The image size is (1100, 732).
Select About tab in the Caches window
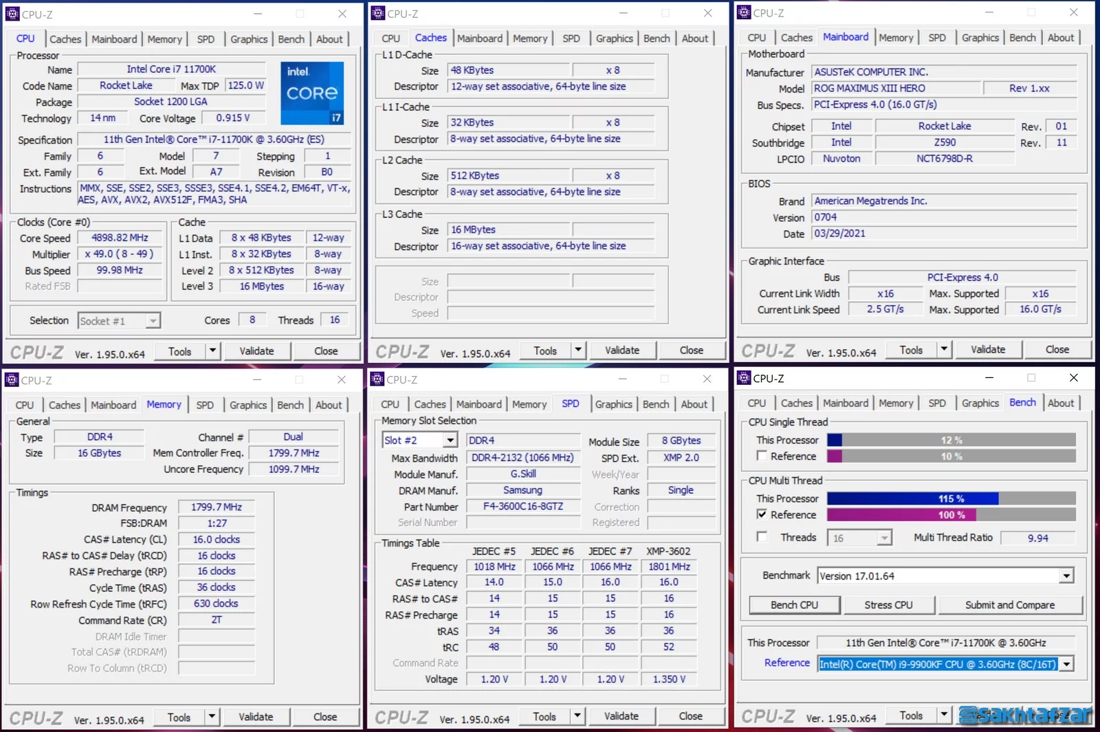pyautogui.click(x=695, y=38)
